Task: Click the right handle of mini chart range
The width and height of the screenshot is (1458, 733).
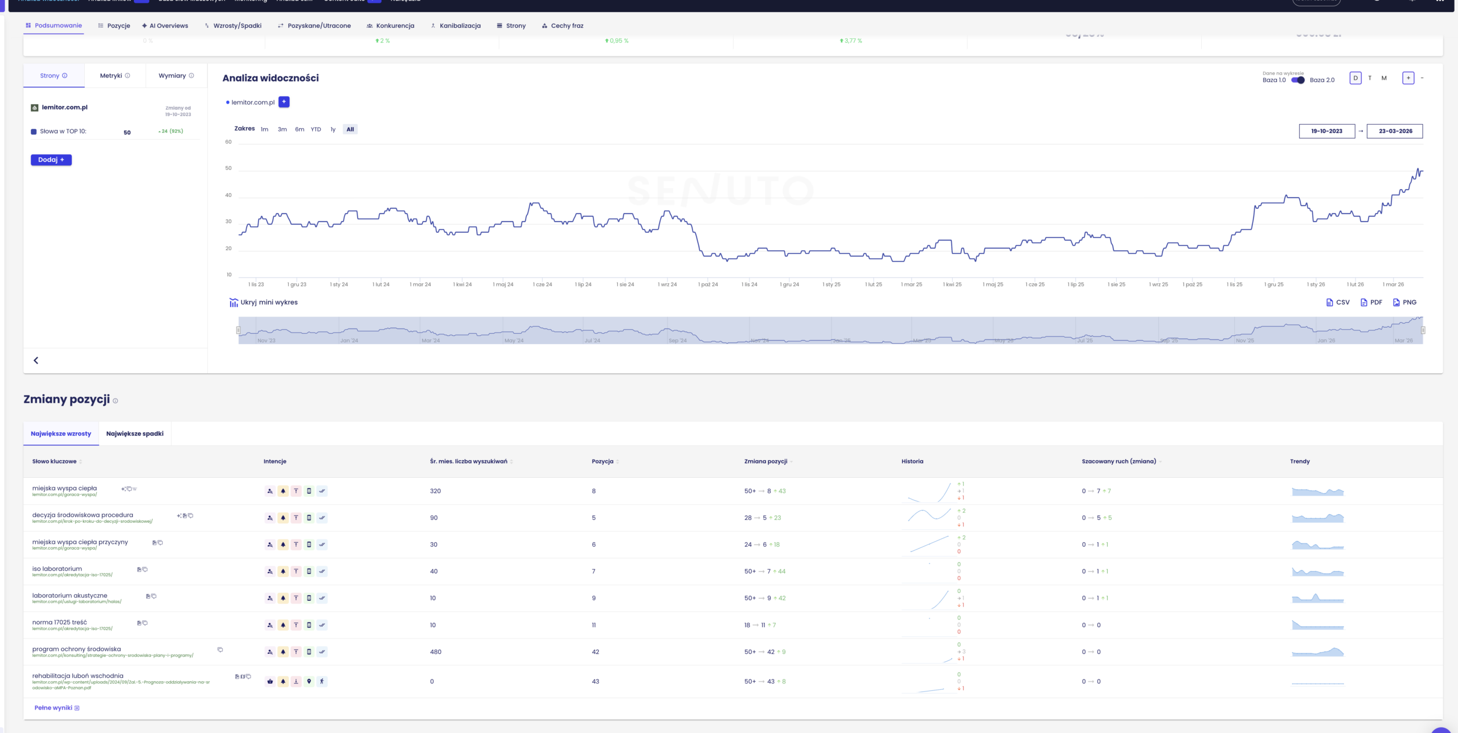Action: (x=1423, y=330)
